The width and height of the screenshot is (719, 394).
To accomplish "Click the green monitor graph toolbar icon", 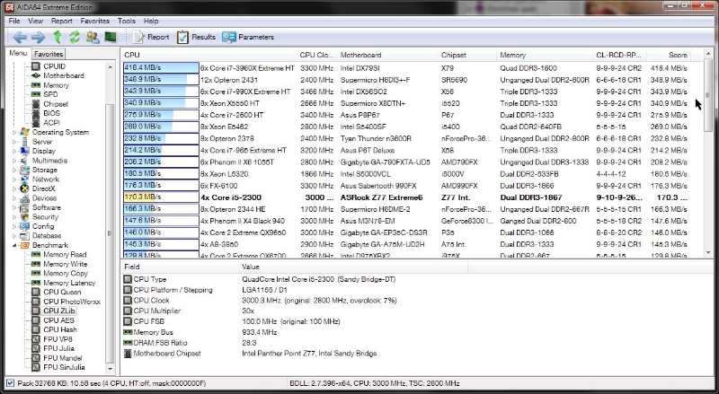I will tap(111, 37).
